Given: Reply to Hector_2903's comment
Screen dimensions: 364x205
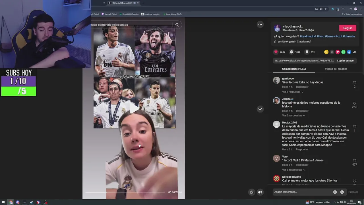Looking at the screenshot, I should click(302, 149).
